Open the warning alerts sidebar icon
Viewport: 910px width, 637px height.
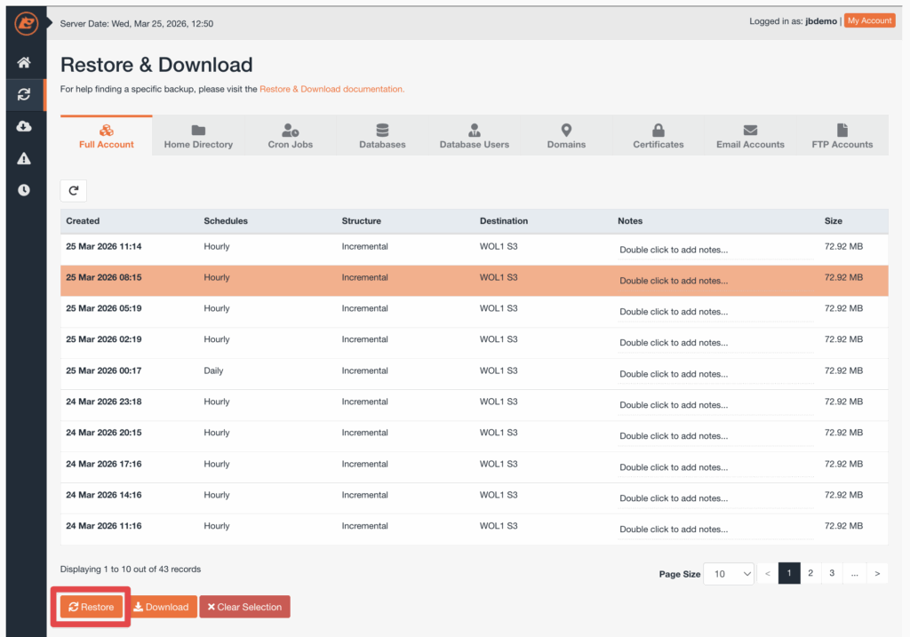[x=24, y=158]
